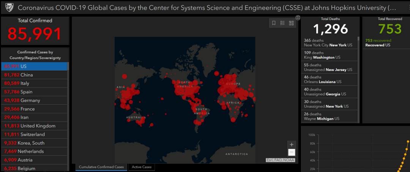Zoom out on the map

(292, 152)
